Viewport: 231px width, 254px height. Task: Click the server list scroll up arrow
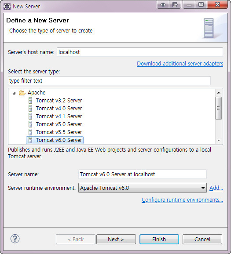click(x=219, y=93)
